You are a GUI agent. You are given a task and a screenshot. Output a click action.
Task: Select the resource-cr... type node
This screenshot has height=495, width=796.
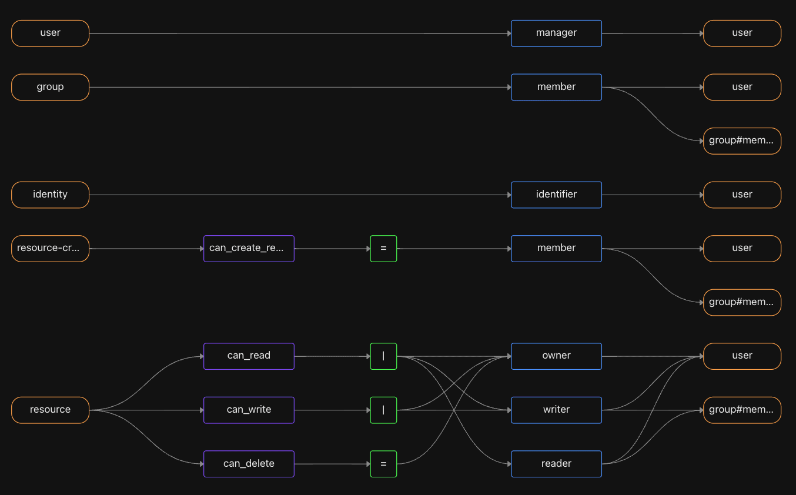click(x=50, y=248)
